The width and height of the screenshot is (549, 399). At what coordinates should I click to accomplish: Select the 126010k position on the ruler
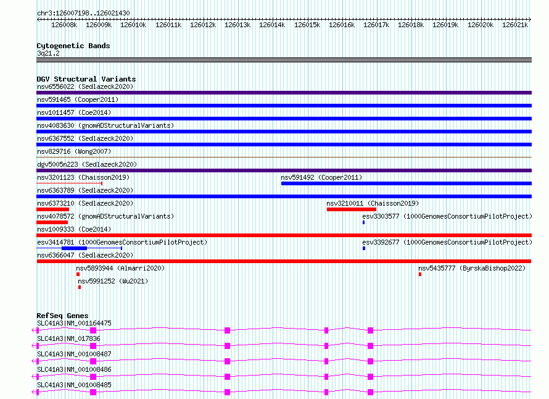pyautogui.click(x=133, y=25)
